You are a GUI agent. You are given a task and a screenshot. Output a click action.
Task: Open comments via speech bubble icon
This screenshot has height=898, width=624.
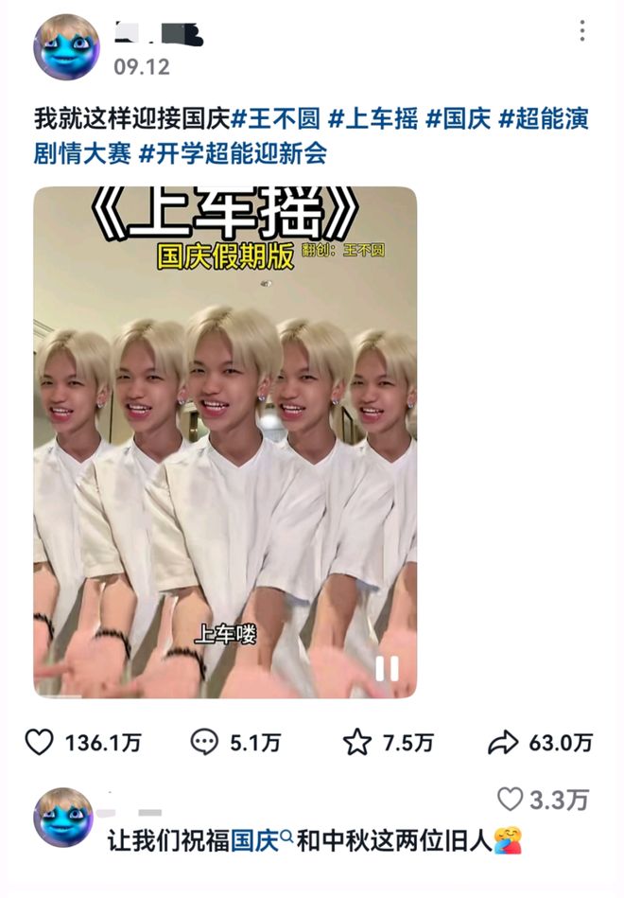[204, 742]
